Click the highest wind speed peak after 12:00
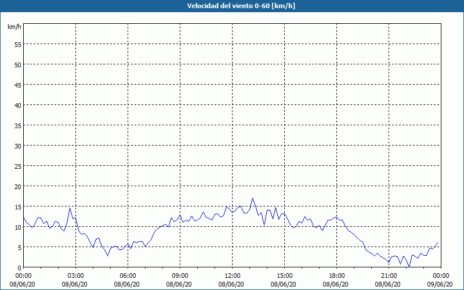Screen dimensions: 464x290 click(252, 198)
